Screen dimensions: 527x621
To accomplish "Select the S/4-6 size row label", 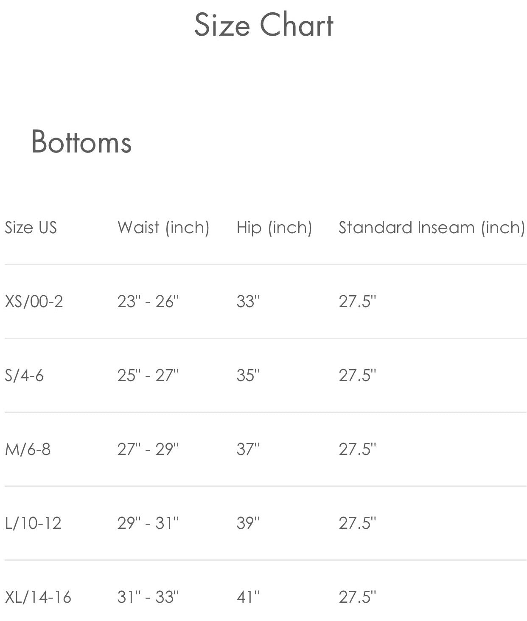I will pyautogui.click(x=24, y=375).
